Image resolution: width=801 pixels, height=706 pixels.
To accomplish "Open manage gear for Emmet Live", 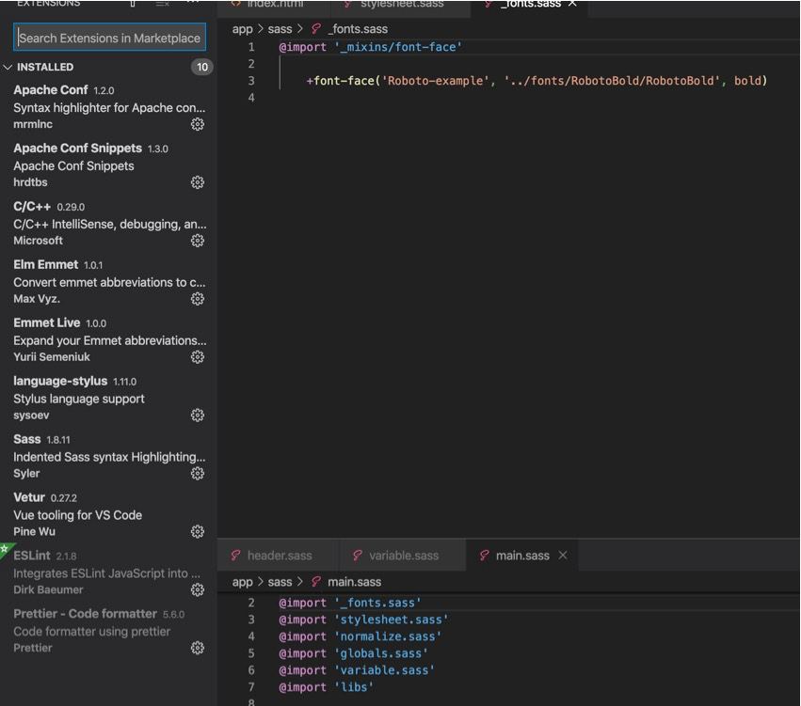I will click(x=197, y=356).
